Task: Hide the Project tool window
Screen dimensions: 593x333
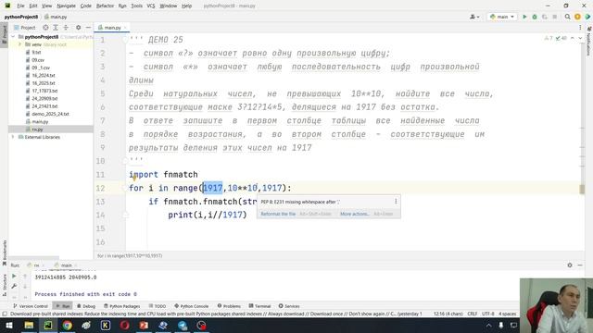Action: (88, 28)
